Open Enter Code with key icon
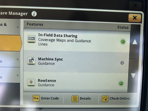The height and width of the screenshot is (111, 148). (x=36, y=98)
